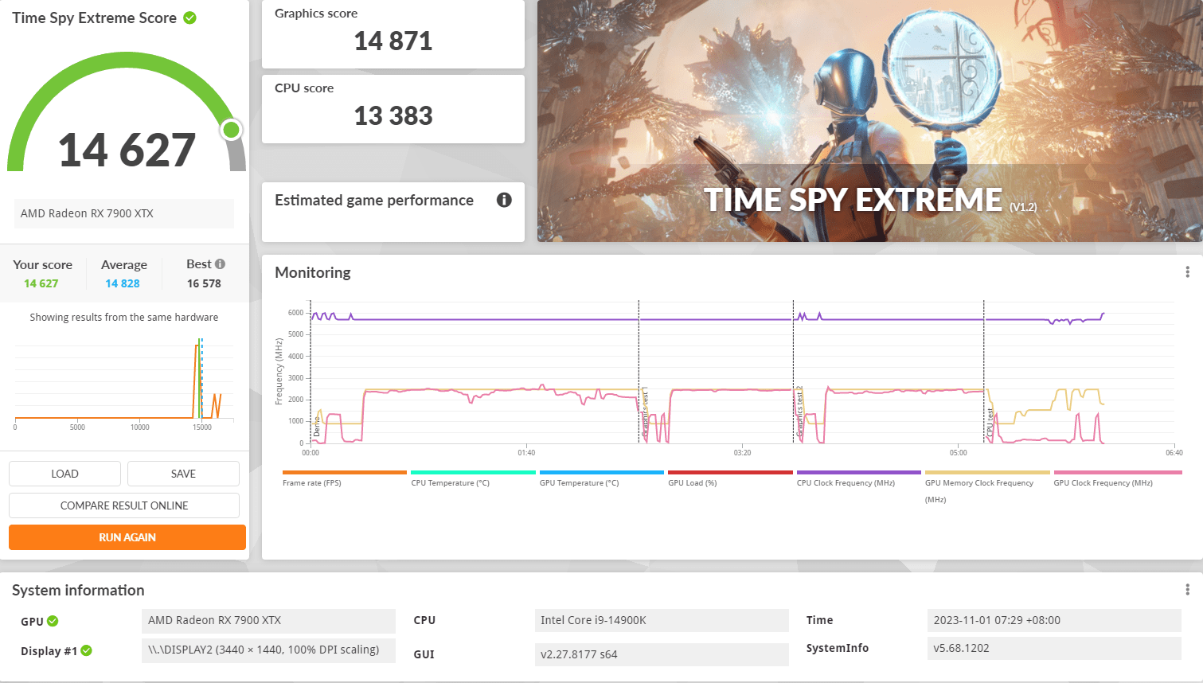Viewport: 1203px width, 683px height.
Task: Toggle the Frame rate (FPS) legend series
Action: (x=344, y=478)
